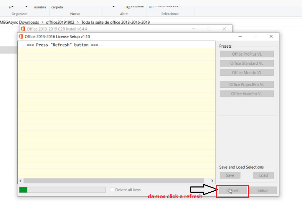Click the License Setup v1.10 title text

[57, 37]
